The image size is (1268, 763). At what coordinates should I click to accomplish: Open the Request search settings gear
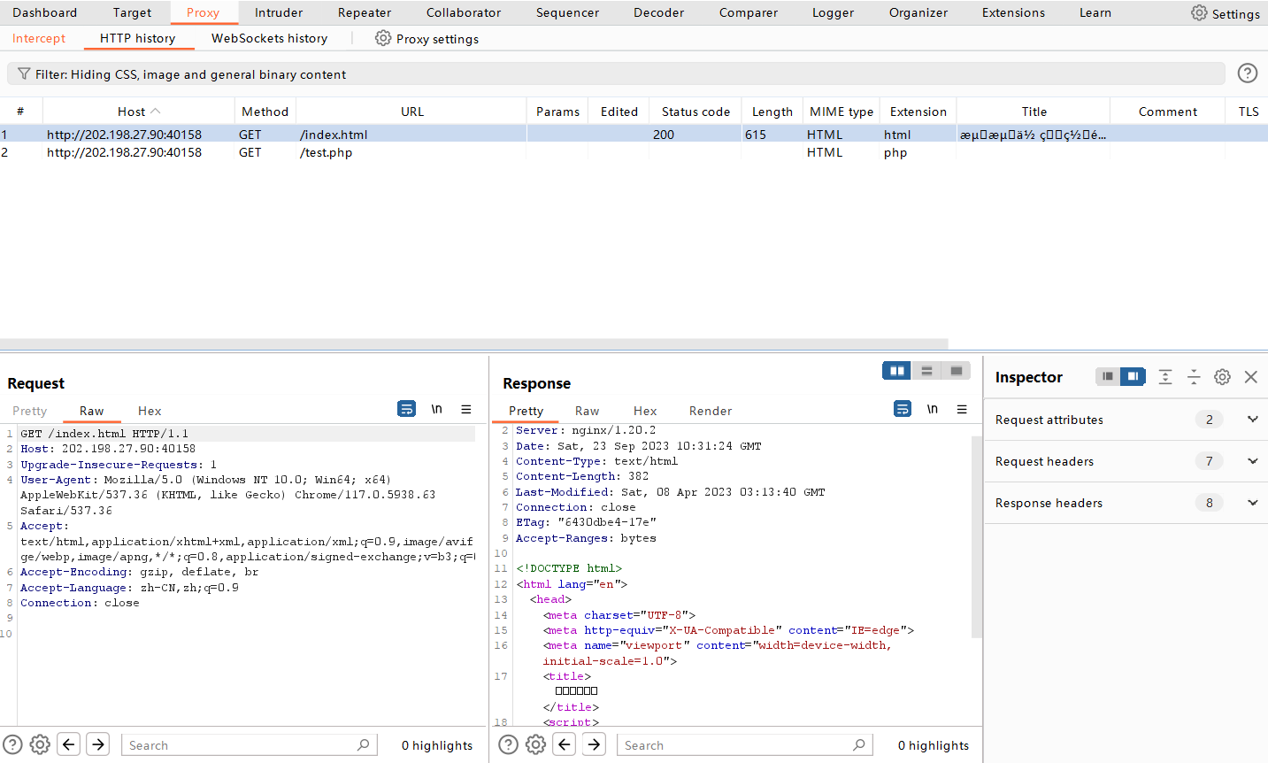pyautogui.click(x=40, y=744)
